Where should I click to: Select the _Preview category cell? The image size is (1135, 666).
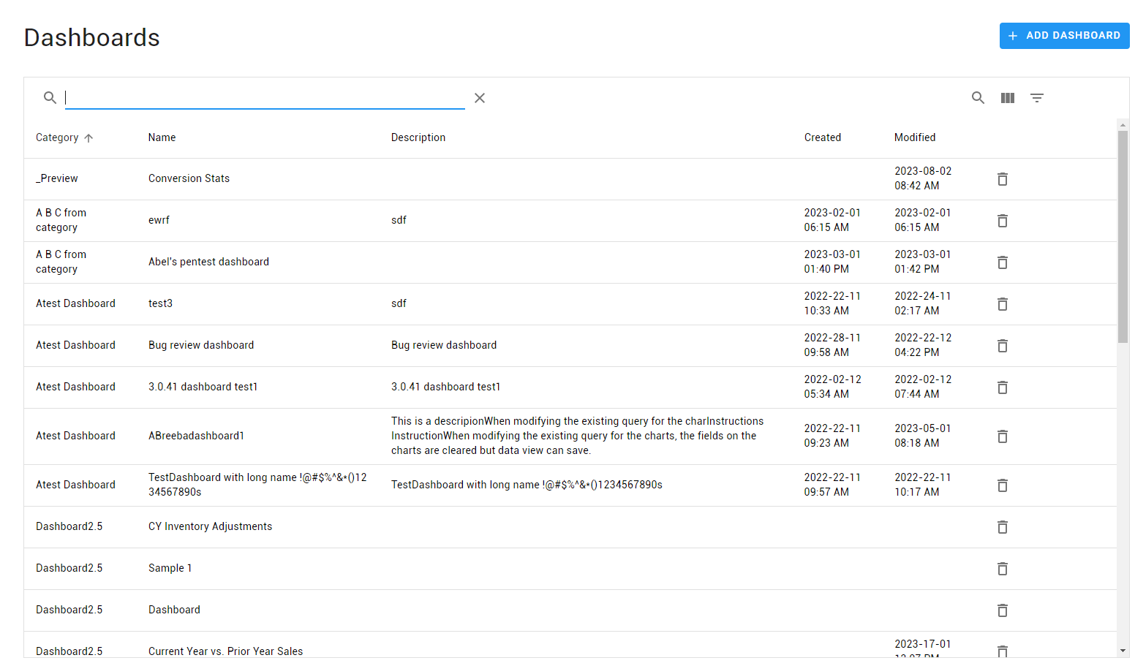57,178
